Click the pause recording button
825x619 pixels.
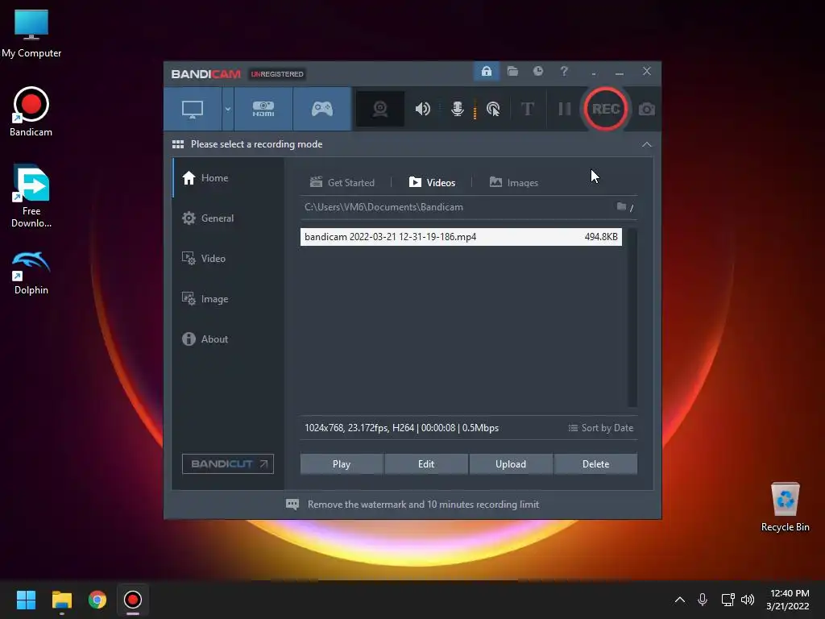[565, 109]
